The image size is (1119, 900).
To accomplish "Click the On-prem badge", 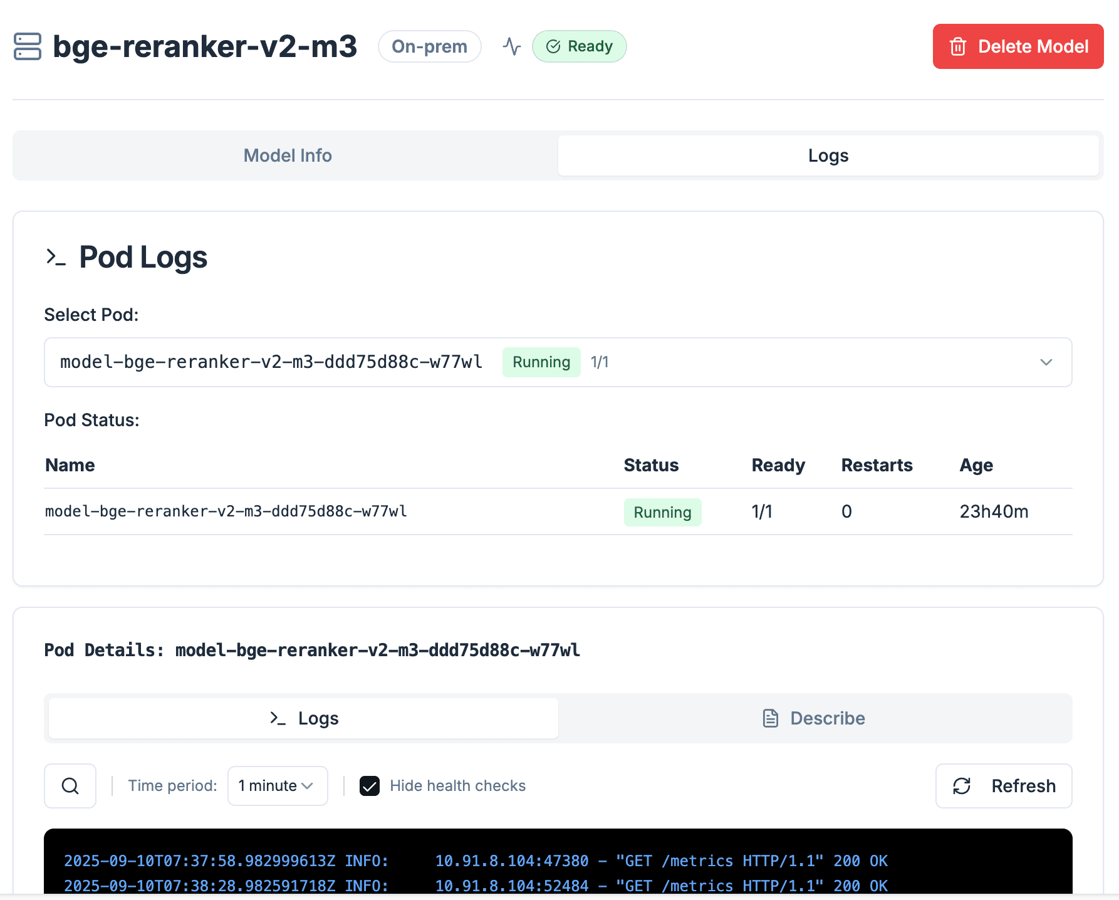I will [x=429, y=46].
